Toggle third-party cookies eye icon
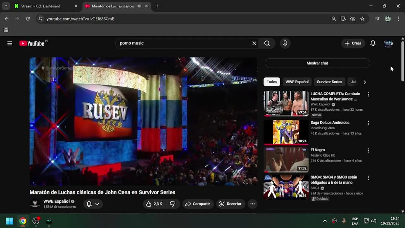The image size is (405, 228). coord(353,19)
